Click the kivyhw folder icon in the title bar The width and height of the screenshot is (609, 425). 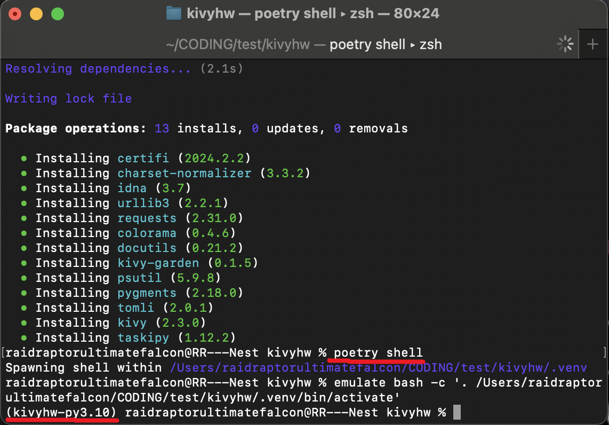click(x=174, y=13)
